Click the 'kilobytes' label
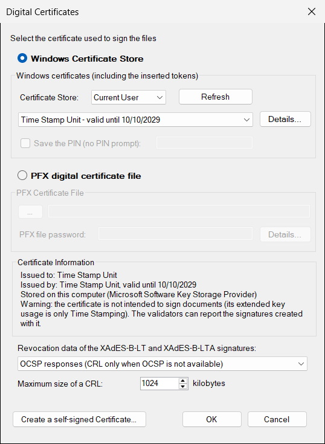This screenshot has height=444, width=325. coord(209,384)
